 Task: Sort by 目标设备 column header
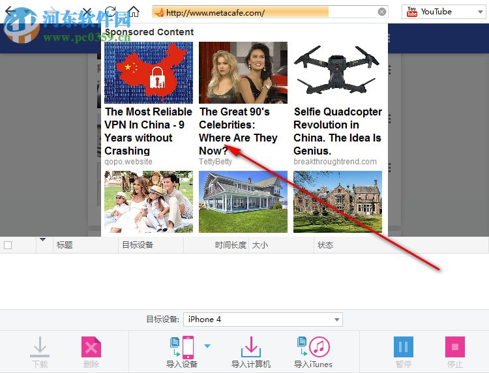tap(151, 245)
